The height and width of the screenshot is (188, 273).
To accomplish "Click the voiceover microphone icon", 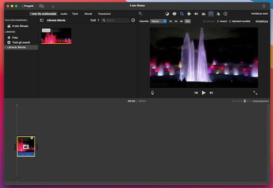I will click(x=152, y=93).
